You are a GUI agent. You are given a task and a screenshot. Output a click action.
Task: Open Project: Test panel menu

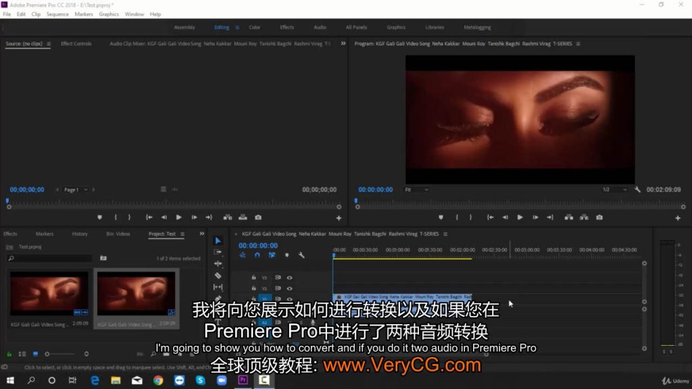click(182, 234)
